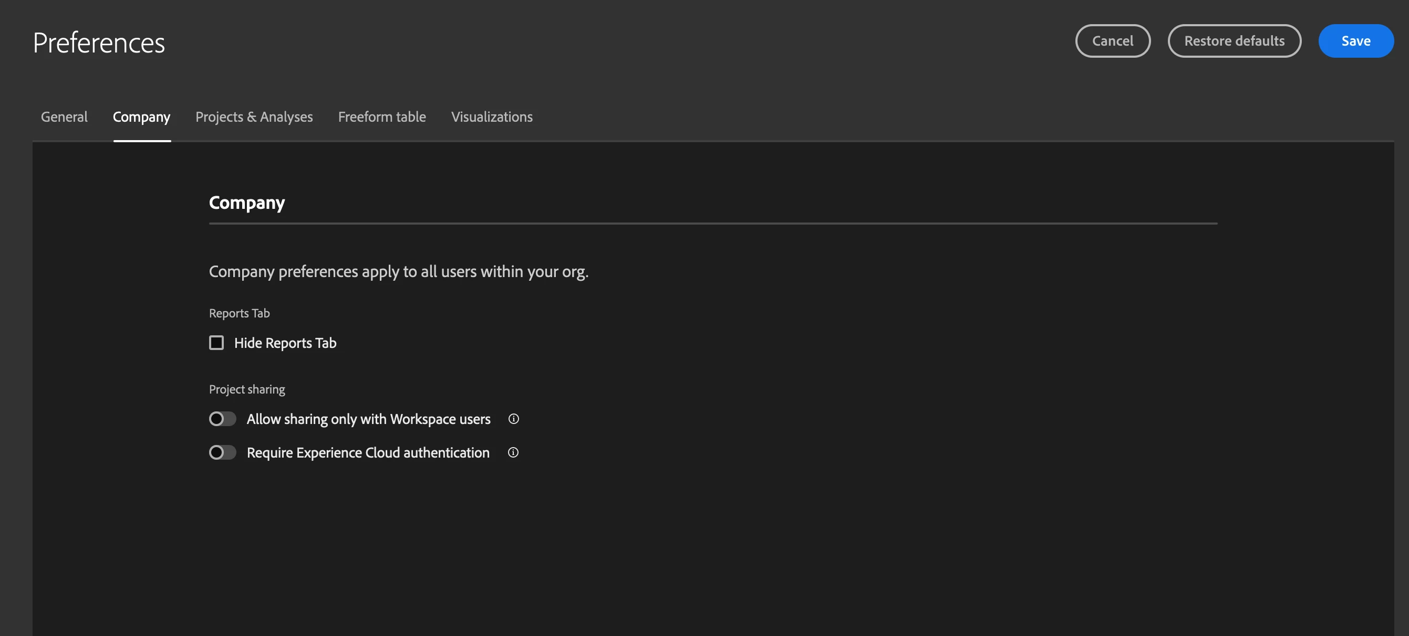
Task: Click the 'Project sharing' section label
Action: click(x=247, y=389)
